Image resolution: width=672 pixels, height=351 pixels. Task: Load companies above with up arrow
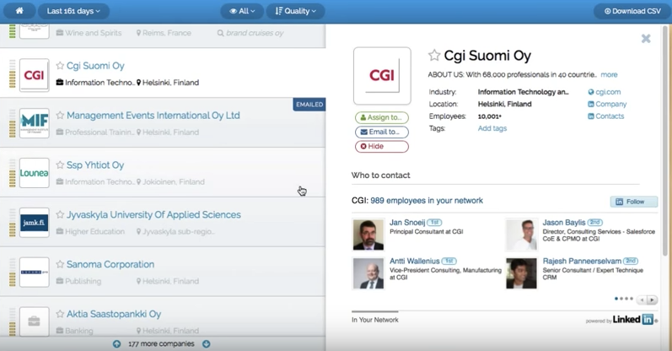pos(116,343)
